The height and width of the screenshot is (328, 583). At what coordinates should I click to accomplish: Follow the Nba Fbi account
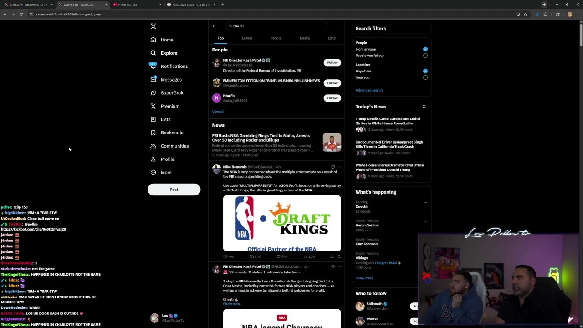pyautogui.click(x=332, y=98)
